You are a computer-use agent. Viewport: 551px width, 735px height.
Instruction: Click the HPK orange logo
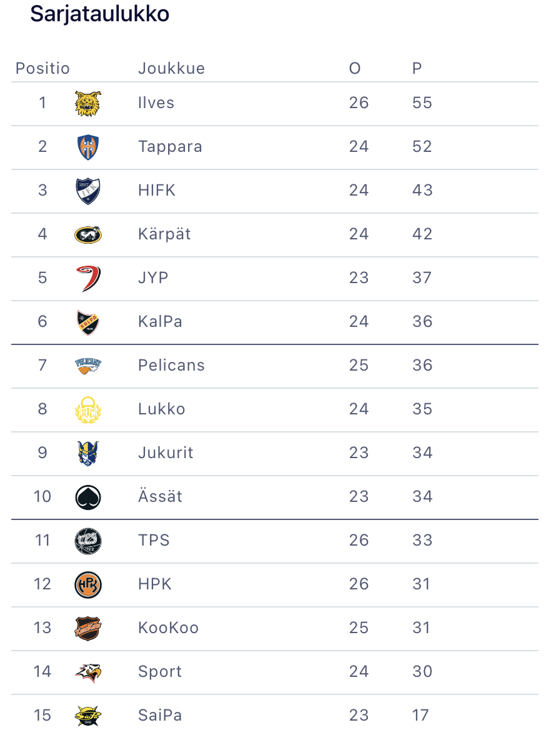coord(88,584)
